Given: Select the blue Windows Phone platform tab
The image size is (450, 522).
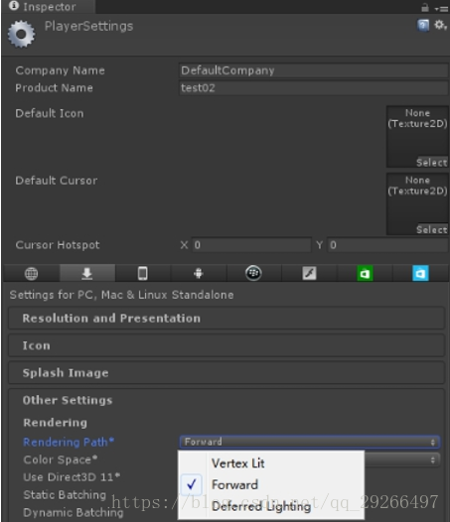Looking at the screenshot, I should (x=420, y=273).
